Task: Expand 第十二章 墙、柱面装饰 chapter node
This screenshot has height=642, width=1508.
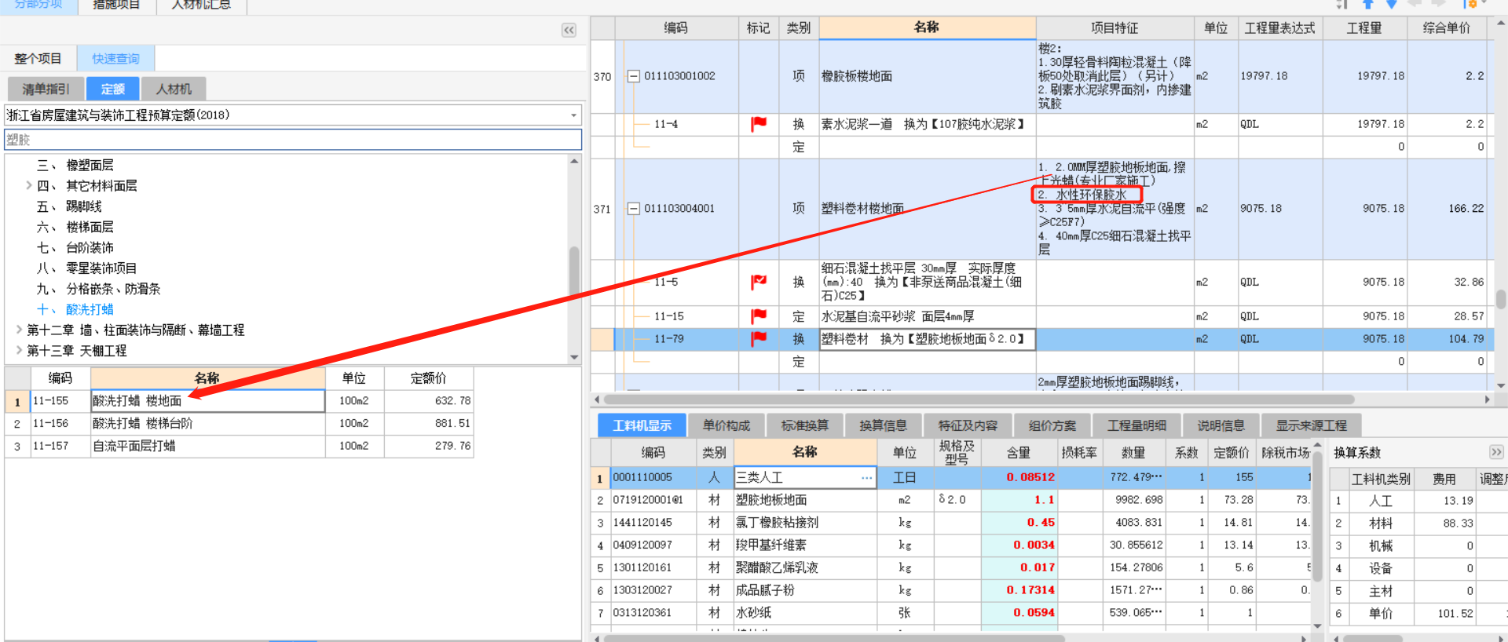Action: 19,330
